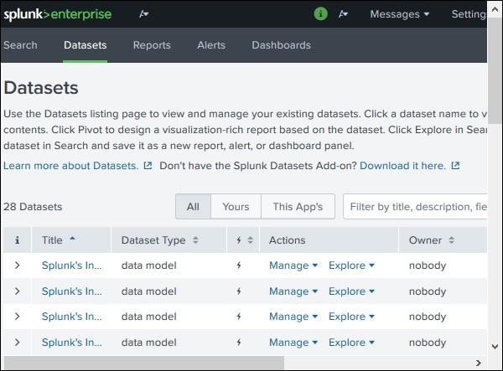Open Manage dropdown in first row
Image resolution: width=503 pixels, height=371 pixels.
click(x=293, y=266)
